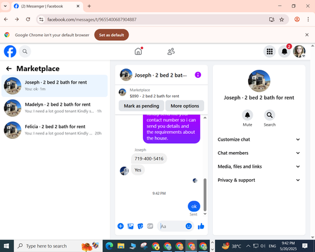Click Mark as pending button

141,106
